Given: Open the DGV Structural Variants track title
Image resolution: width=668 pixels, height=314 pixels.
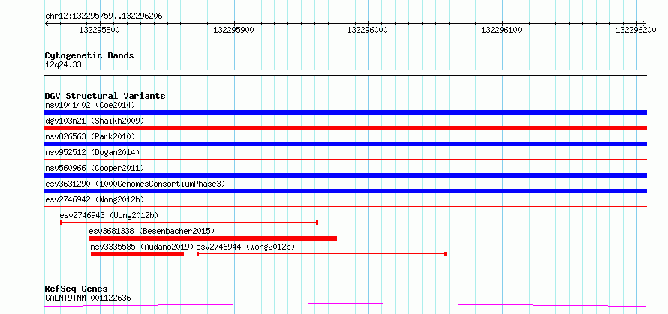Looking at the screenshot, I should click(105, 96).
